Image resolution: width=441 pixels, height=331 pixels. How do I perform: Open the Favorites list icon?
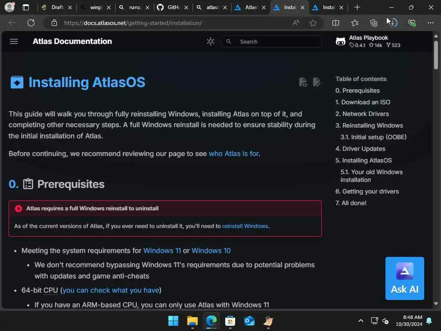355,23
